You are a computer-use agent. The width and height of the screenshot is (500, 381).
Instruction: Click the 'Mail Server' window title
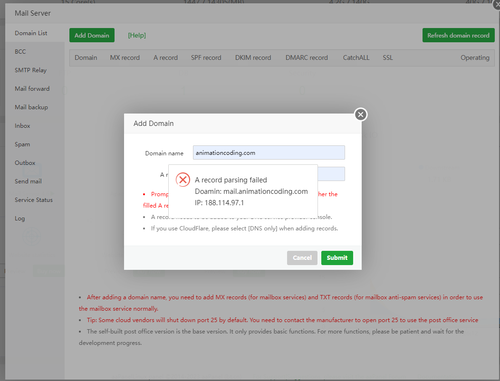(x=32, y=13)
